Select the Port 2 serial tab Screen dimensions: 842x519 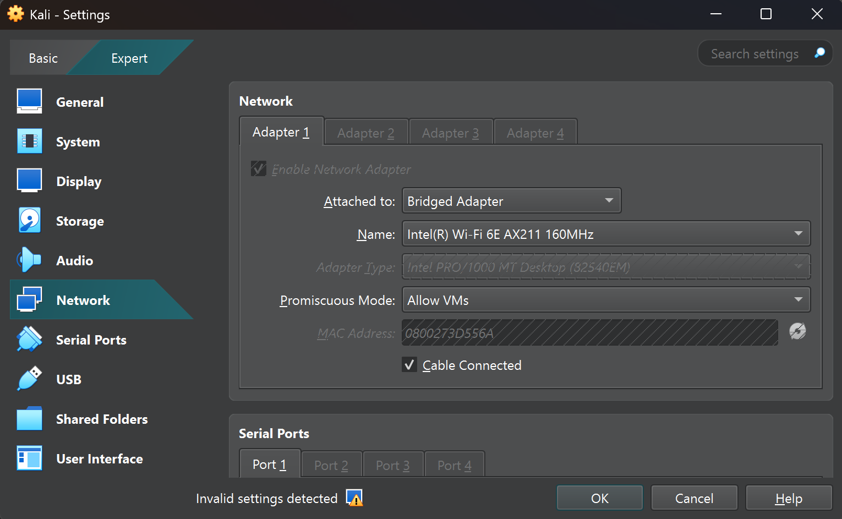[331, 466]
